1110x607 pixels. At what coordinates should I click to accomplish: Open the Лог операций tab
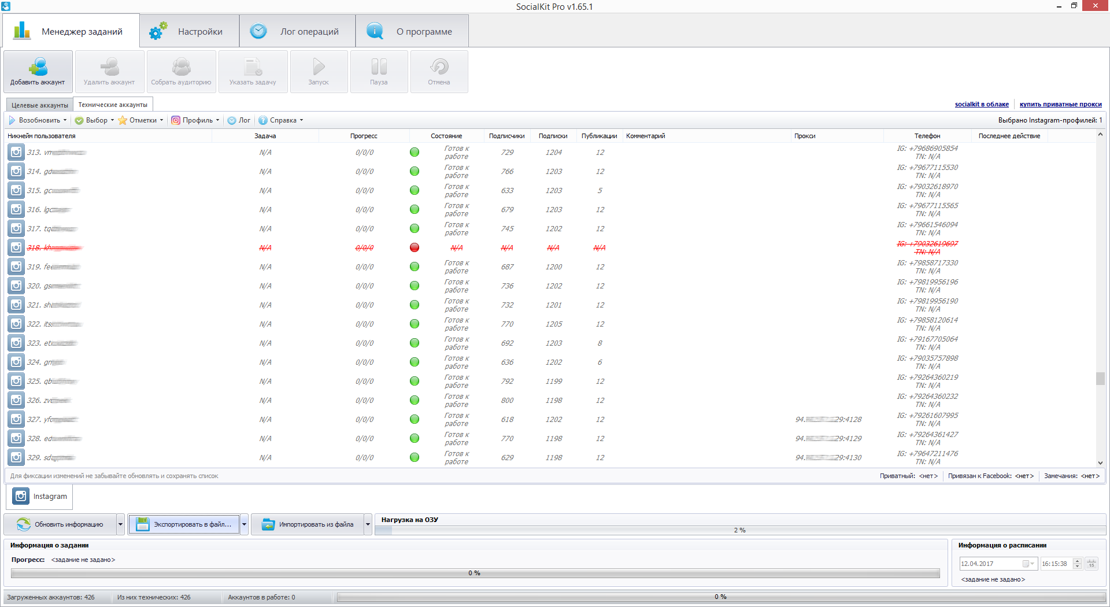coord(297,31)
